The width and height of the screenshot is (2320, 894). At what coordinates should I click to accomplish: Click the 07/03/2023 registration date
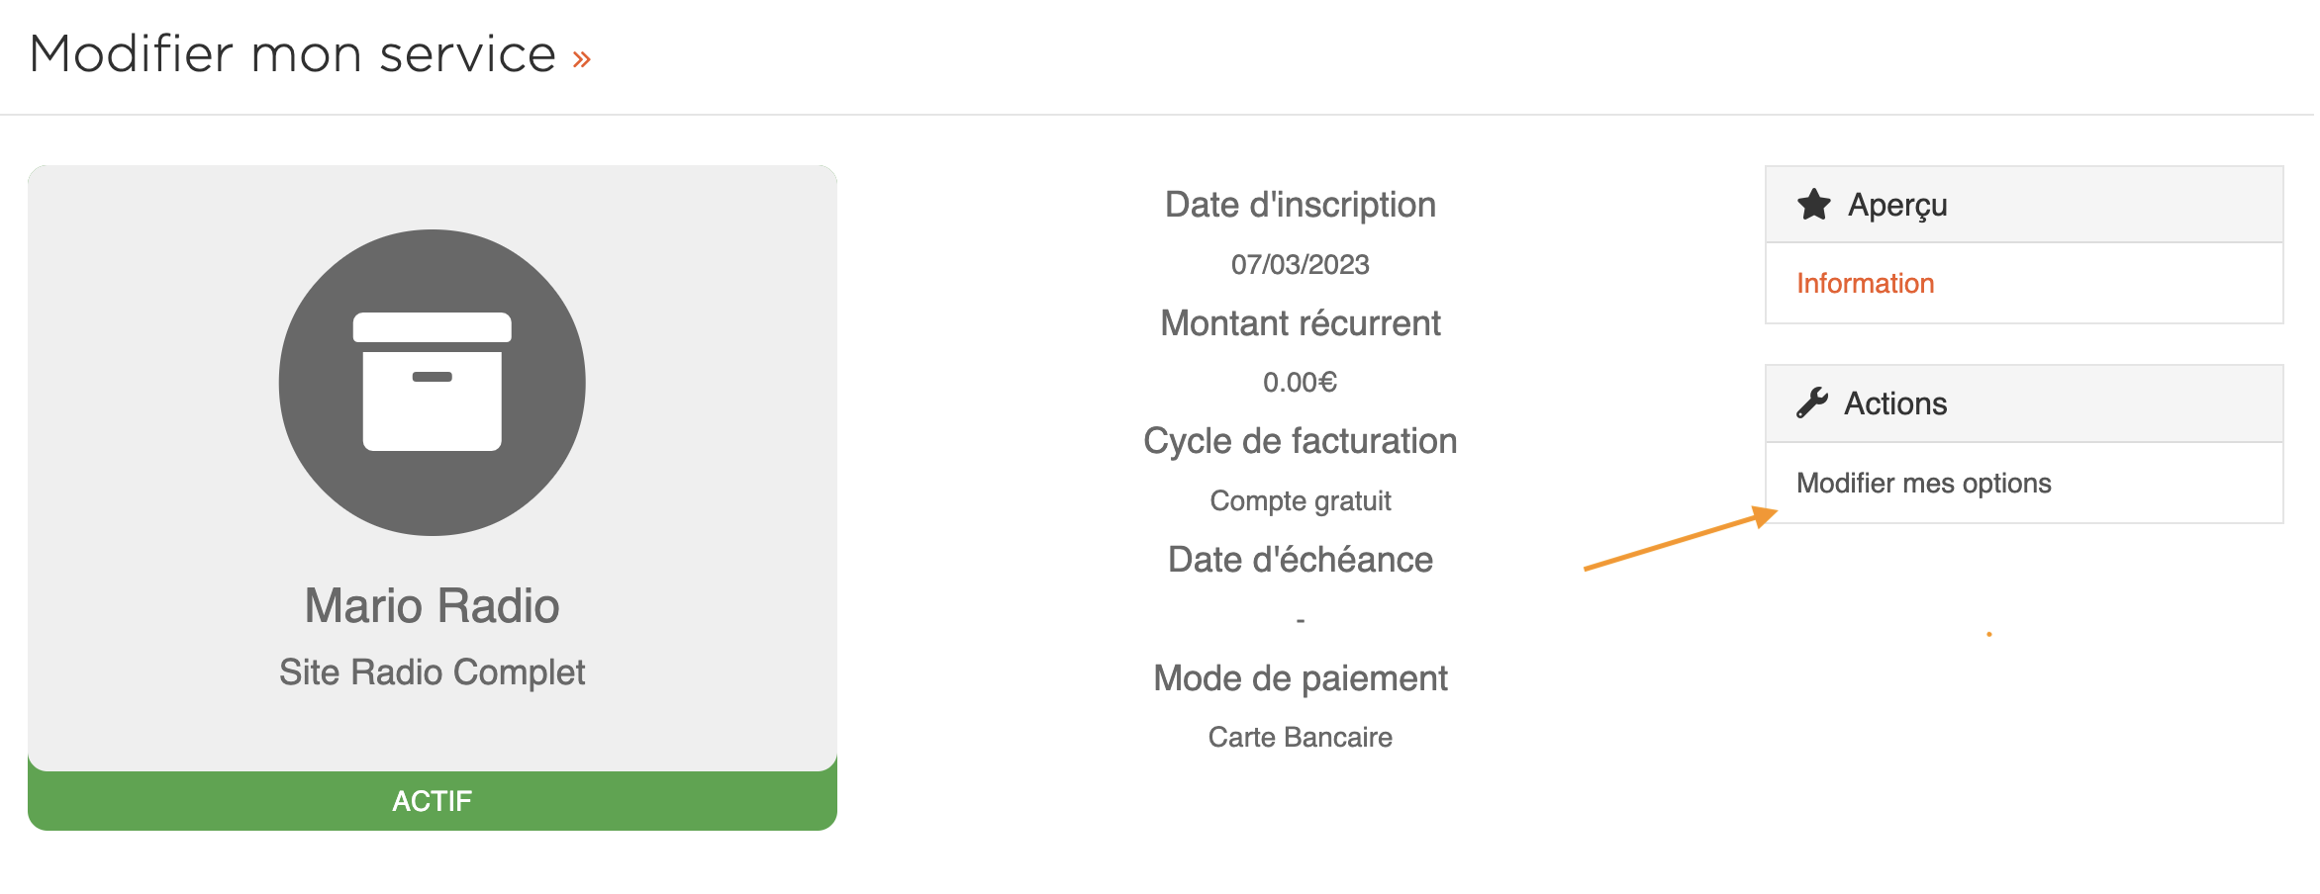[1300, 264]
